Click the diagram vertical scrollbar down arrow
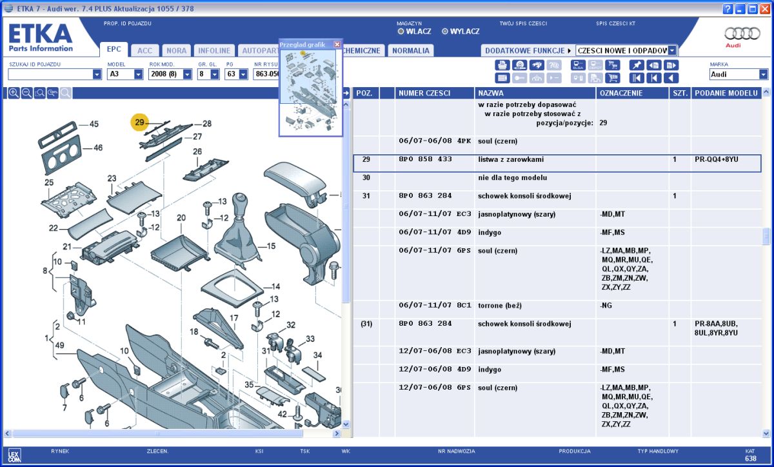 [x=346, y=424]
